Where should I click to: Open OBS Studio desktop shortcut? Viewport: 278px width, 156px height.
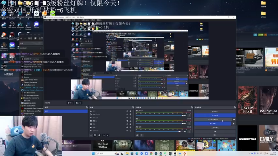click(x=12, y=25)
